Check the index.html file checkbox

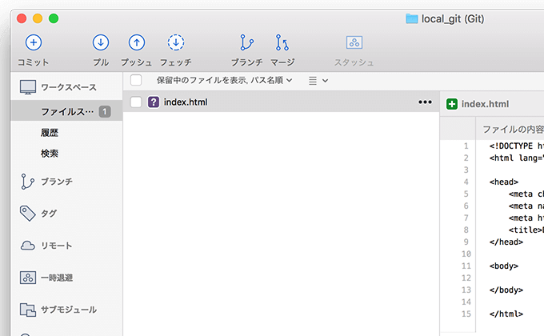[x=136, y=102]
